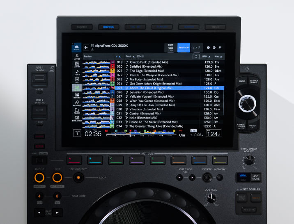Tap the Wi-Fi status icon
Image resolution: width=294 pixels, height=224 pixels.
pos(220,48)
